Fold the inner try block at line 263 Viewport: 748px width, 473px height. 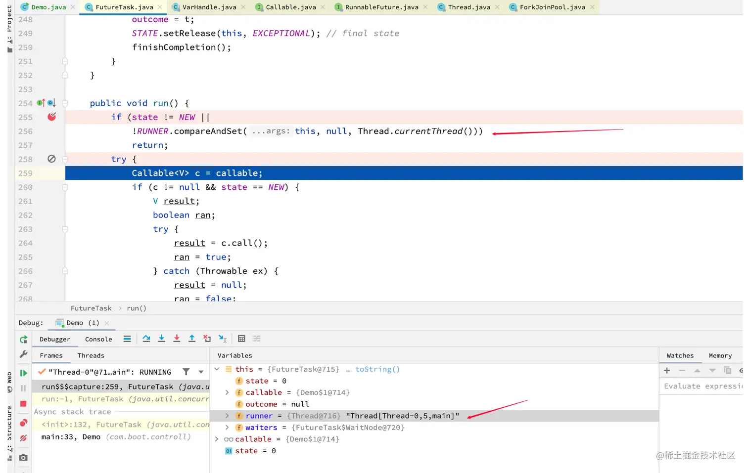click(65, 229)
